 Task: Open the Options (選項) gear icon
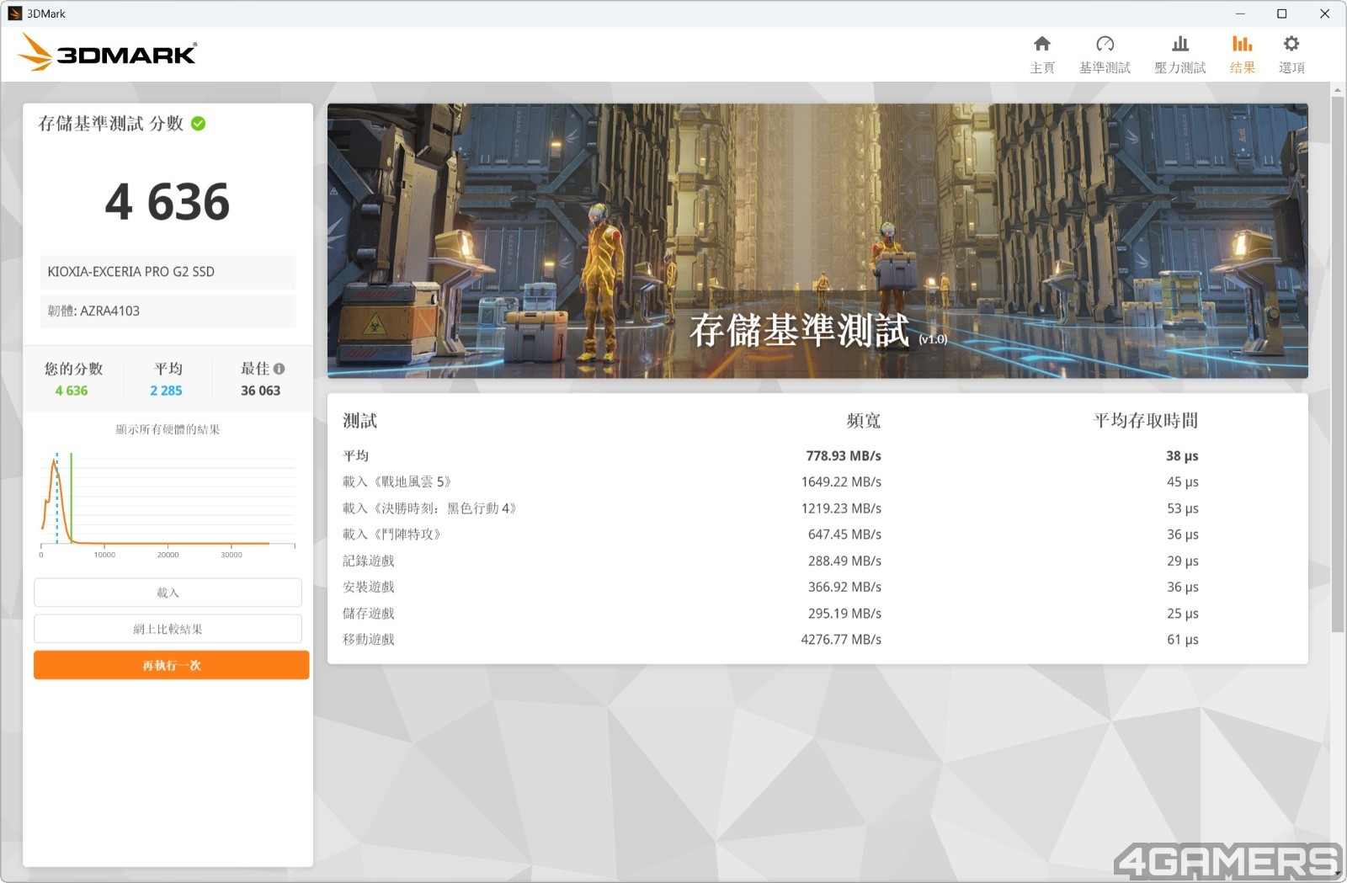pos(1291,45)
